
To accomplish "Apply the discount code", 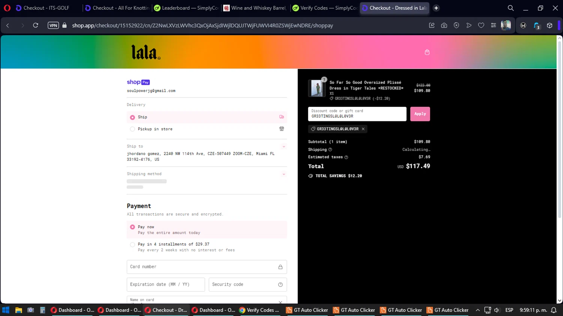I will (x=420, y=114).
